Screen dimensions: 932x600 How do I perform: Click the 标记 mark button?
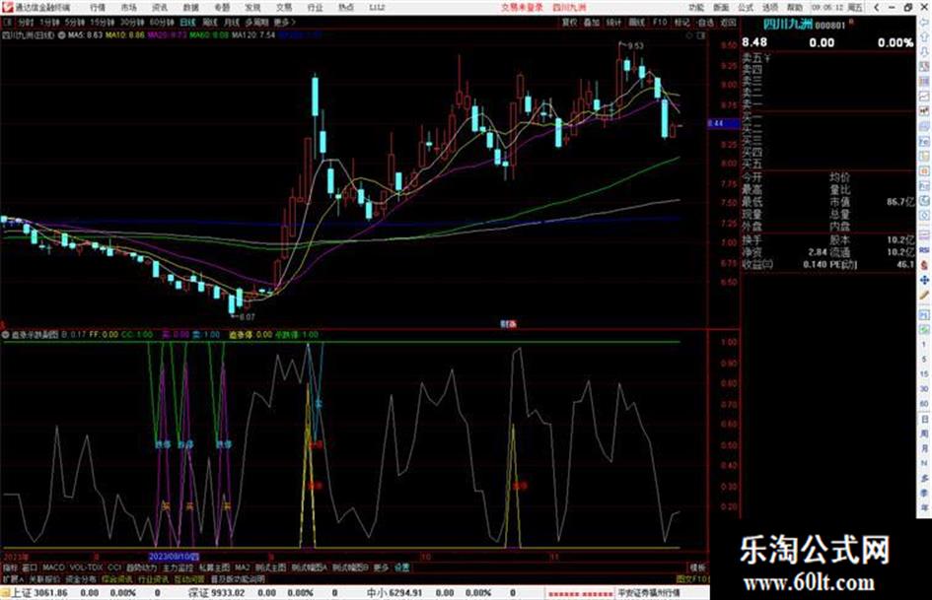click(x=681, y=22)
